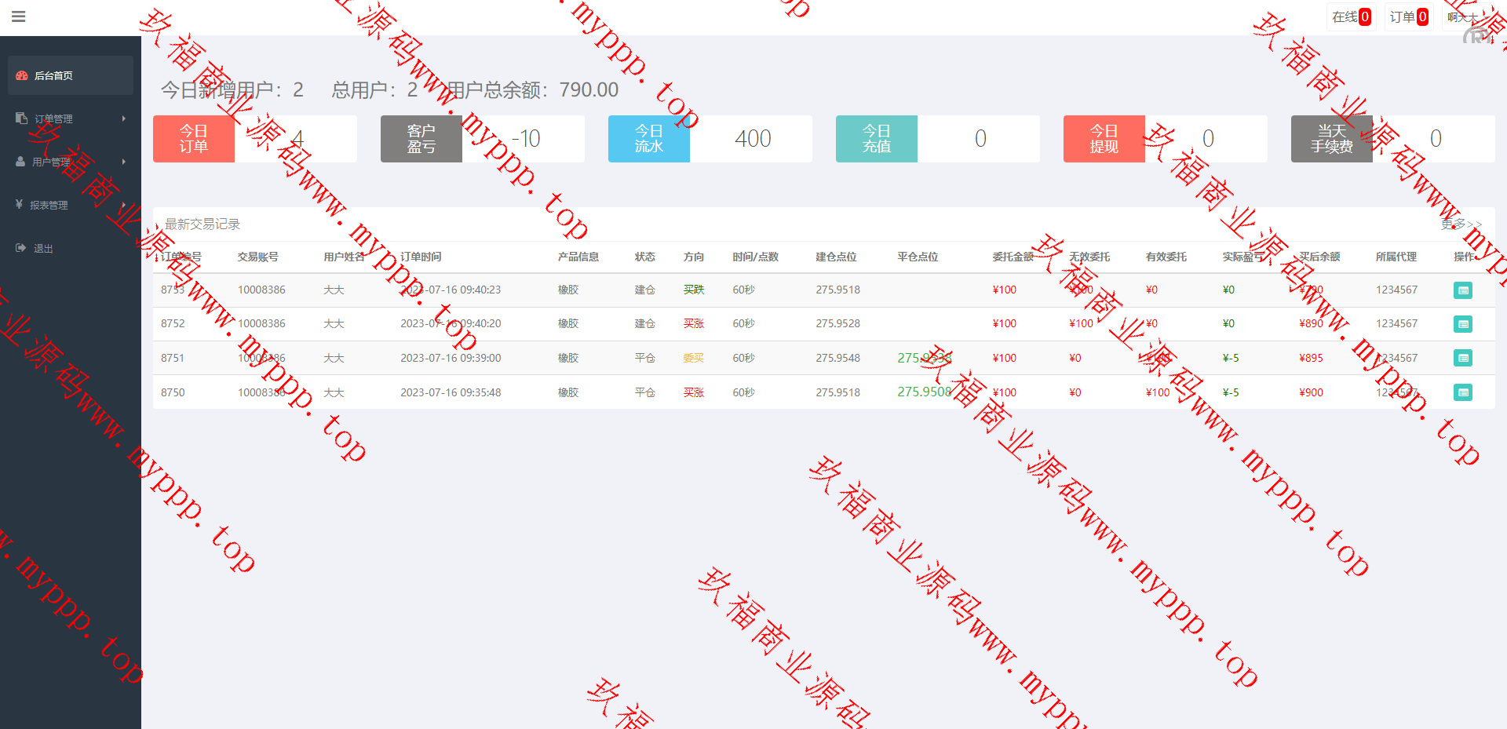Expand the 订单管理 sidebar menu arrow
Viewport: 1507px width, 729px height.
coord(123,118)
